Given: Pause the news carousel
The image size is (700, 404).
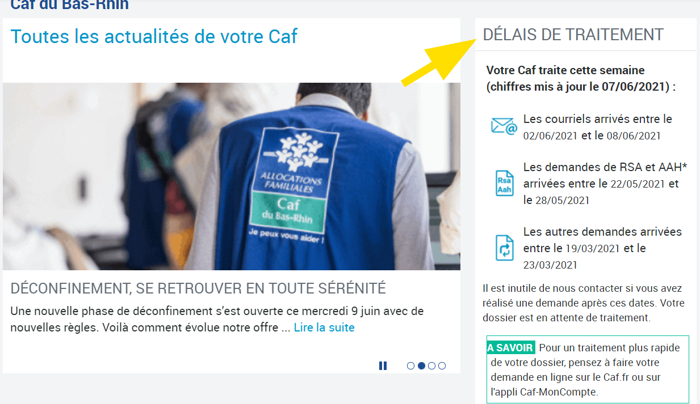Looking at the screenshot, I should coord(383,366).
